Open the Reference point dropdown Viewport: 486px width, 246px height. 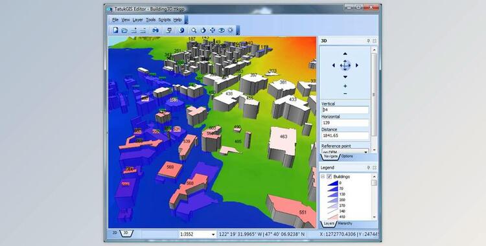pos(365,152)
